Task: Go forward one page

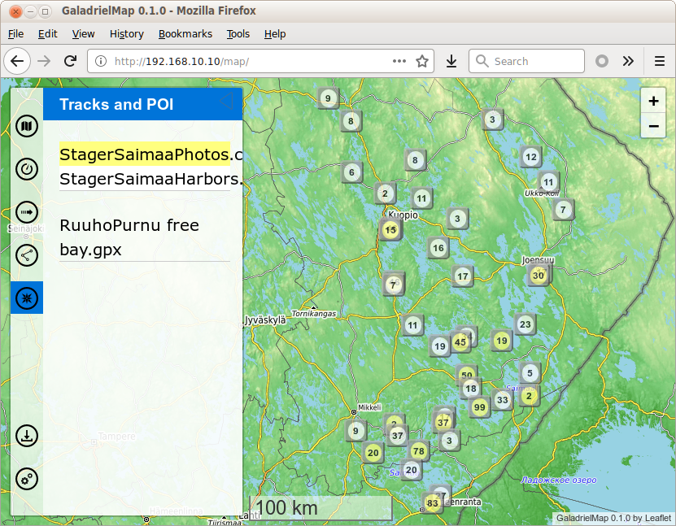Action: pyautogui.click(x=44, y=61)
